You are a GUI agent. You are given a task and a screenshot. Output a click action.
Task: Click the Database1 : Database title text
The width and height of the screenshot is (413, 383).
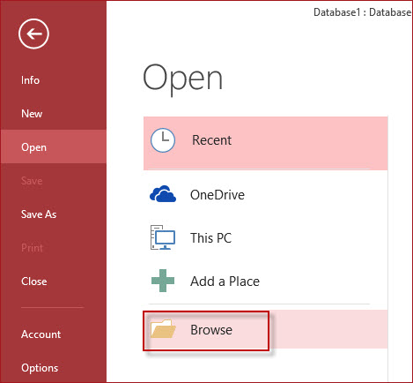tap(363, 12)
